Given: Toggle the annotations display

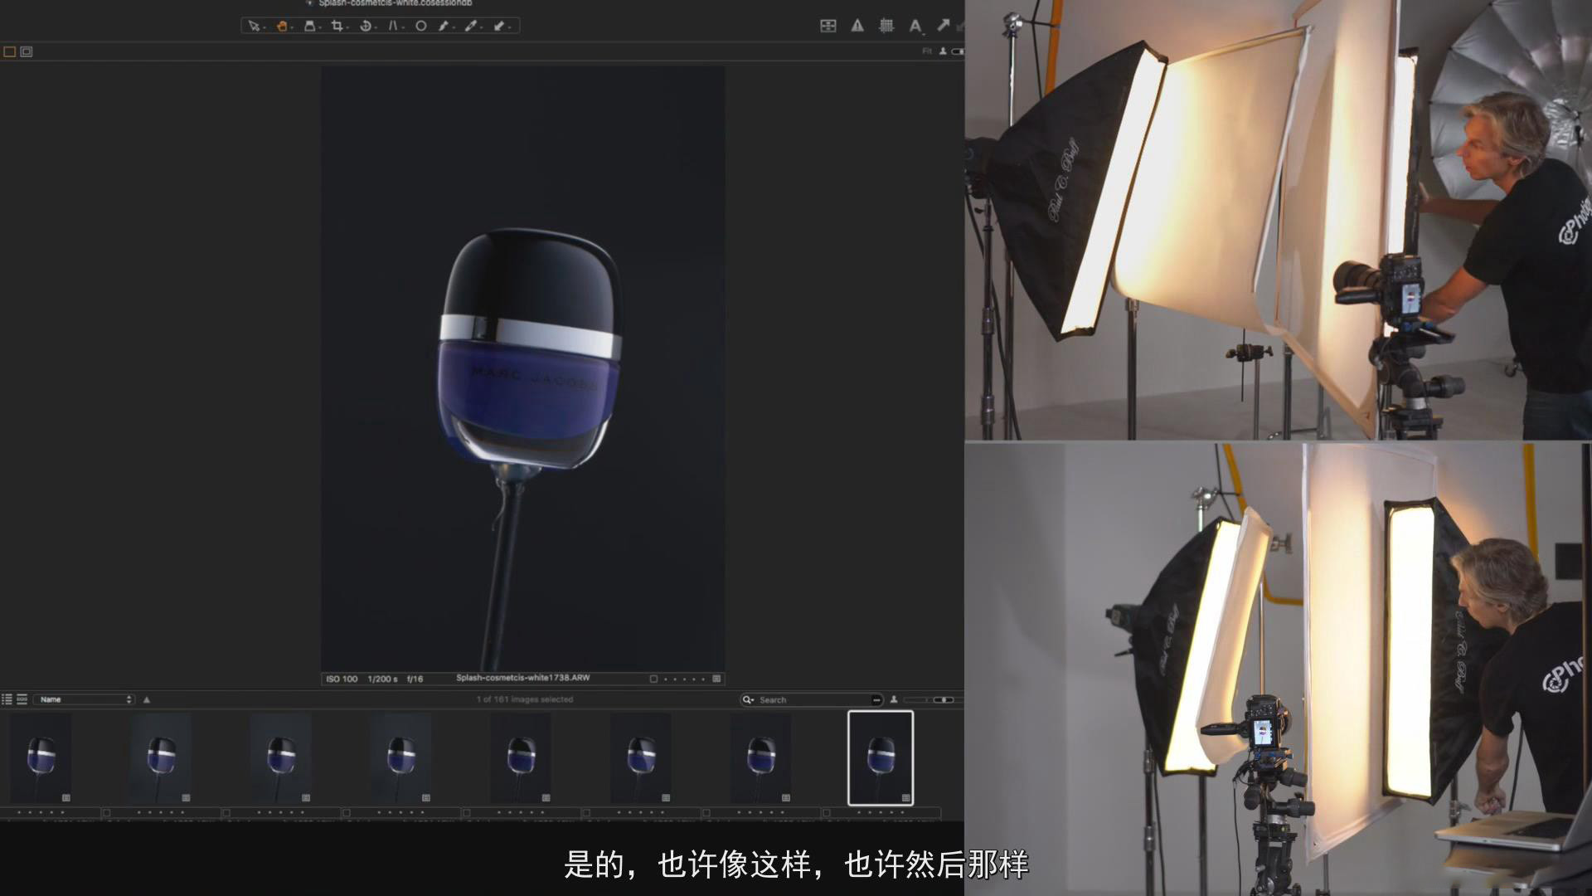Looking at the screenshot, I should (915, 26).
